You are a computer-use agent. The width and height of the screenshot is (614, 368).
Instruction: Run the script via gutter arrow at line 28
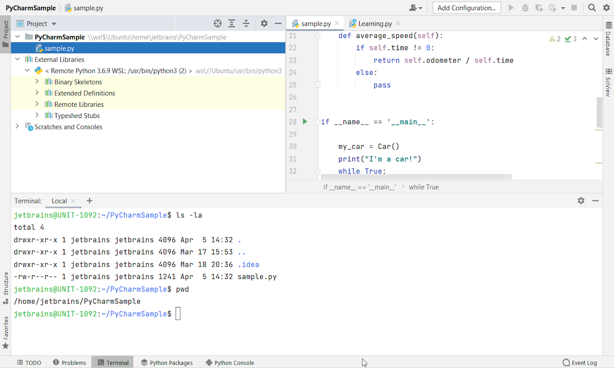click(305, 122)
